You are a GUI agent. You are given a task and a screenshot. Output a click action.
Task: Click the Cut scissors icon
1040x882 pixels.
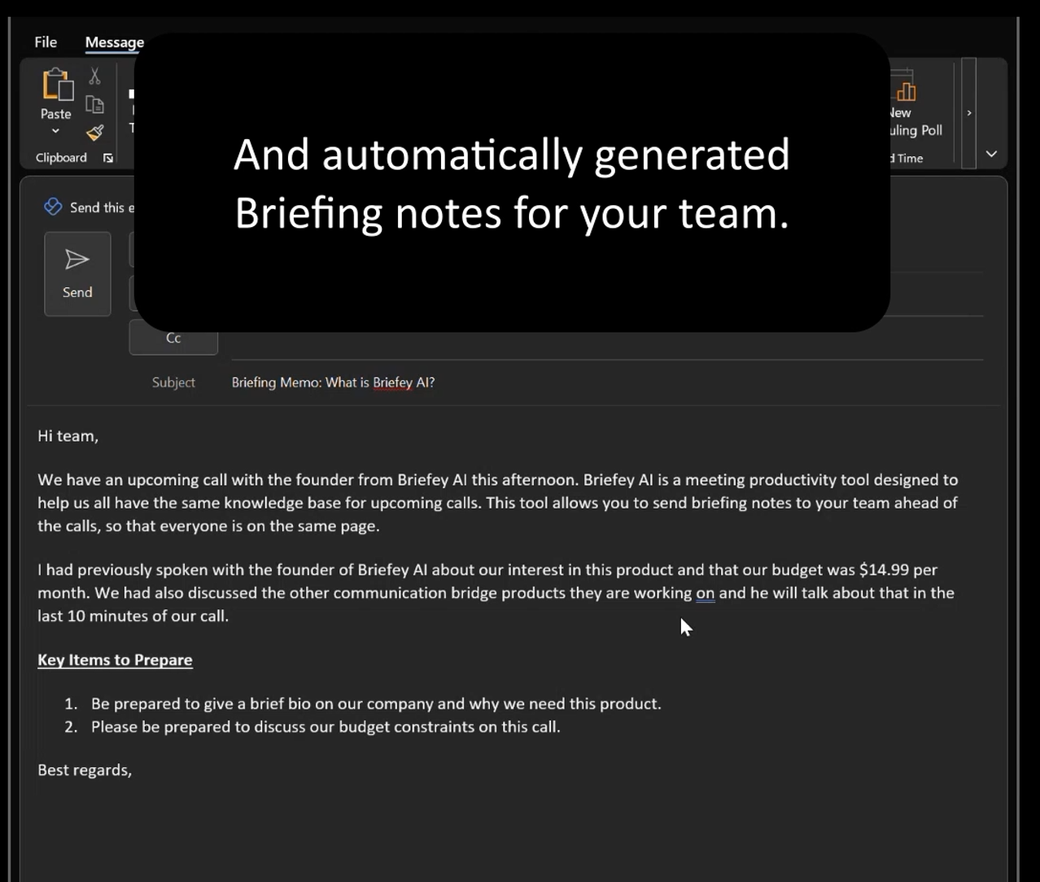tap(95, 76)
